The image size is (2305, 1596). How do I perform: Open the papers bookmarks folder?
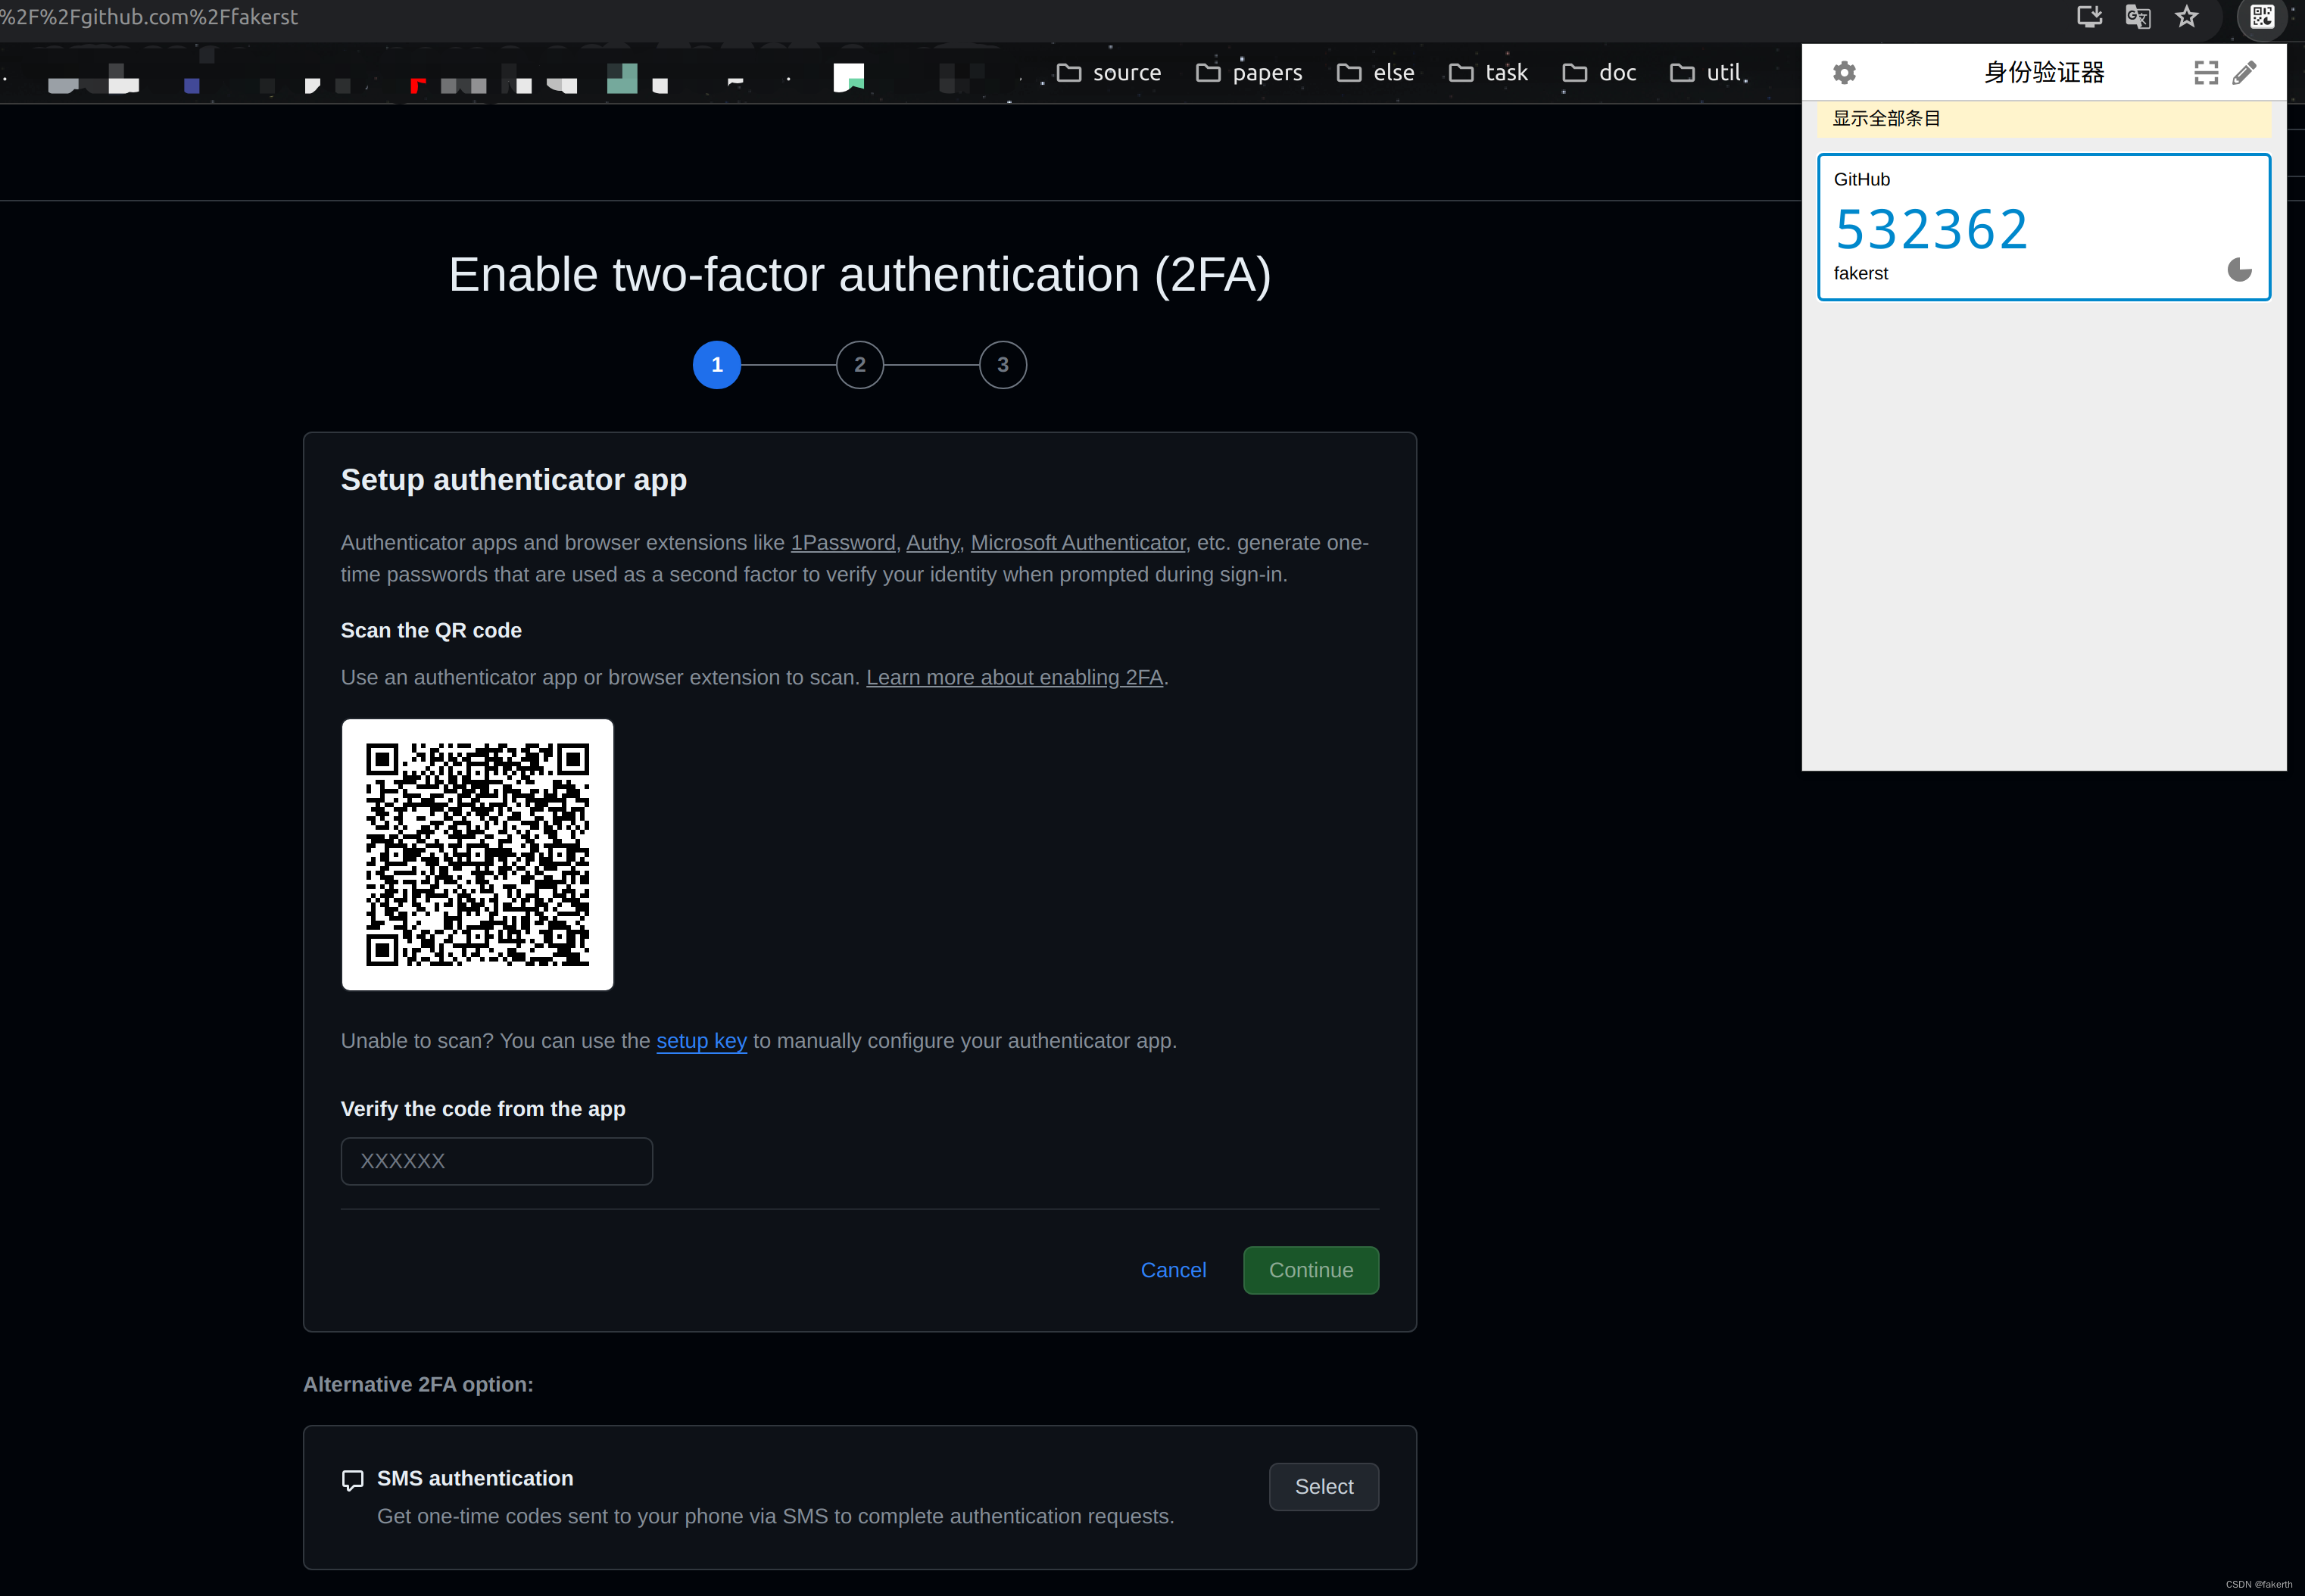point(1249,72)
